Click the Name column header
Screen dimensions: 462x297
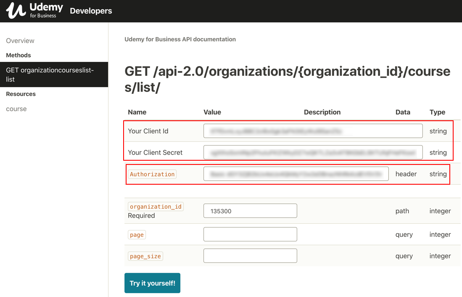coord(137,112)
